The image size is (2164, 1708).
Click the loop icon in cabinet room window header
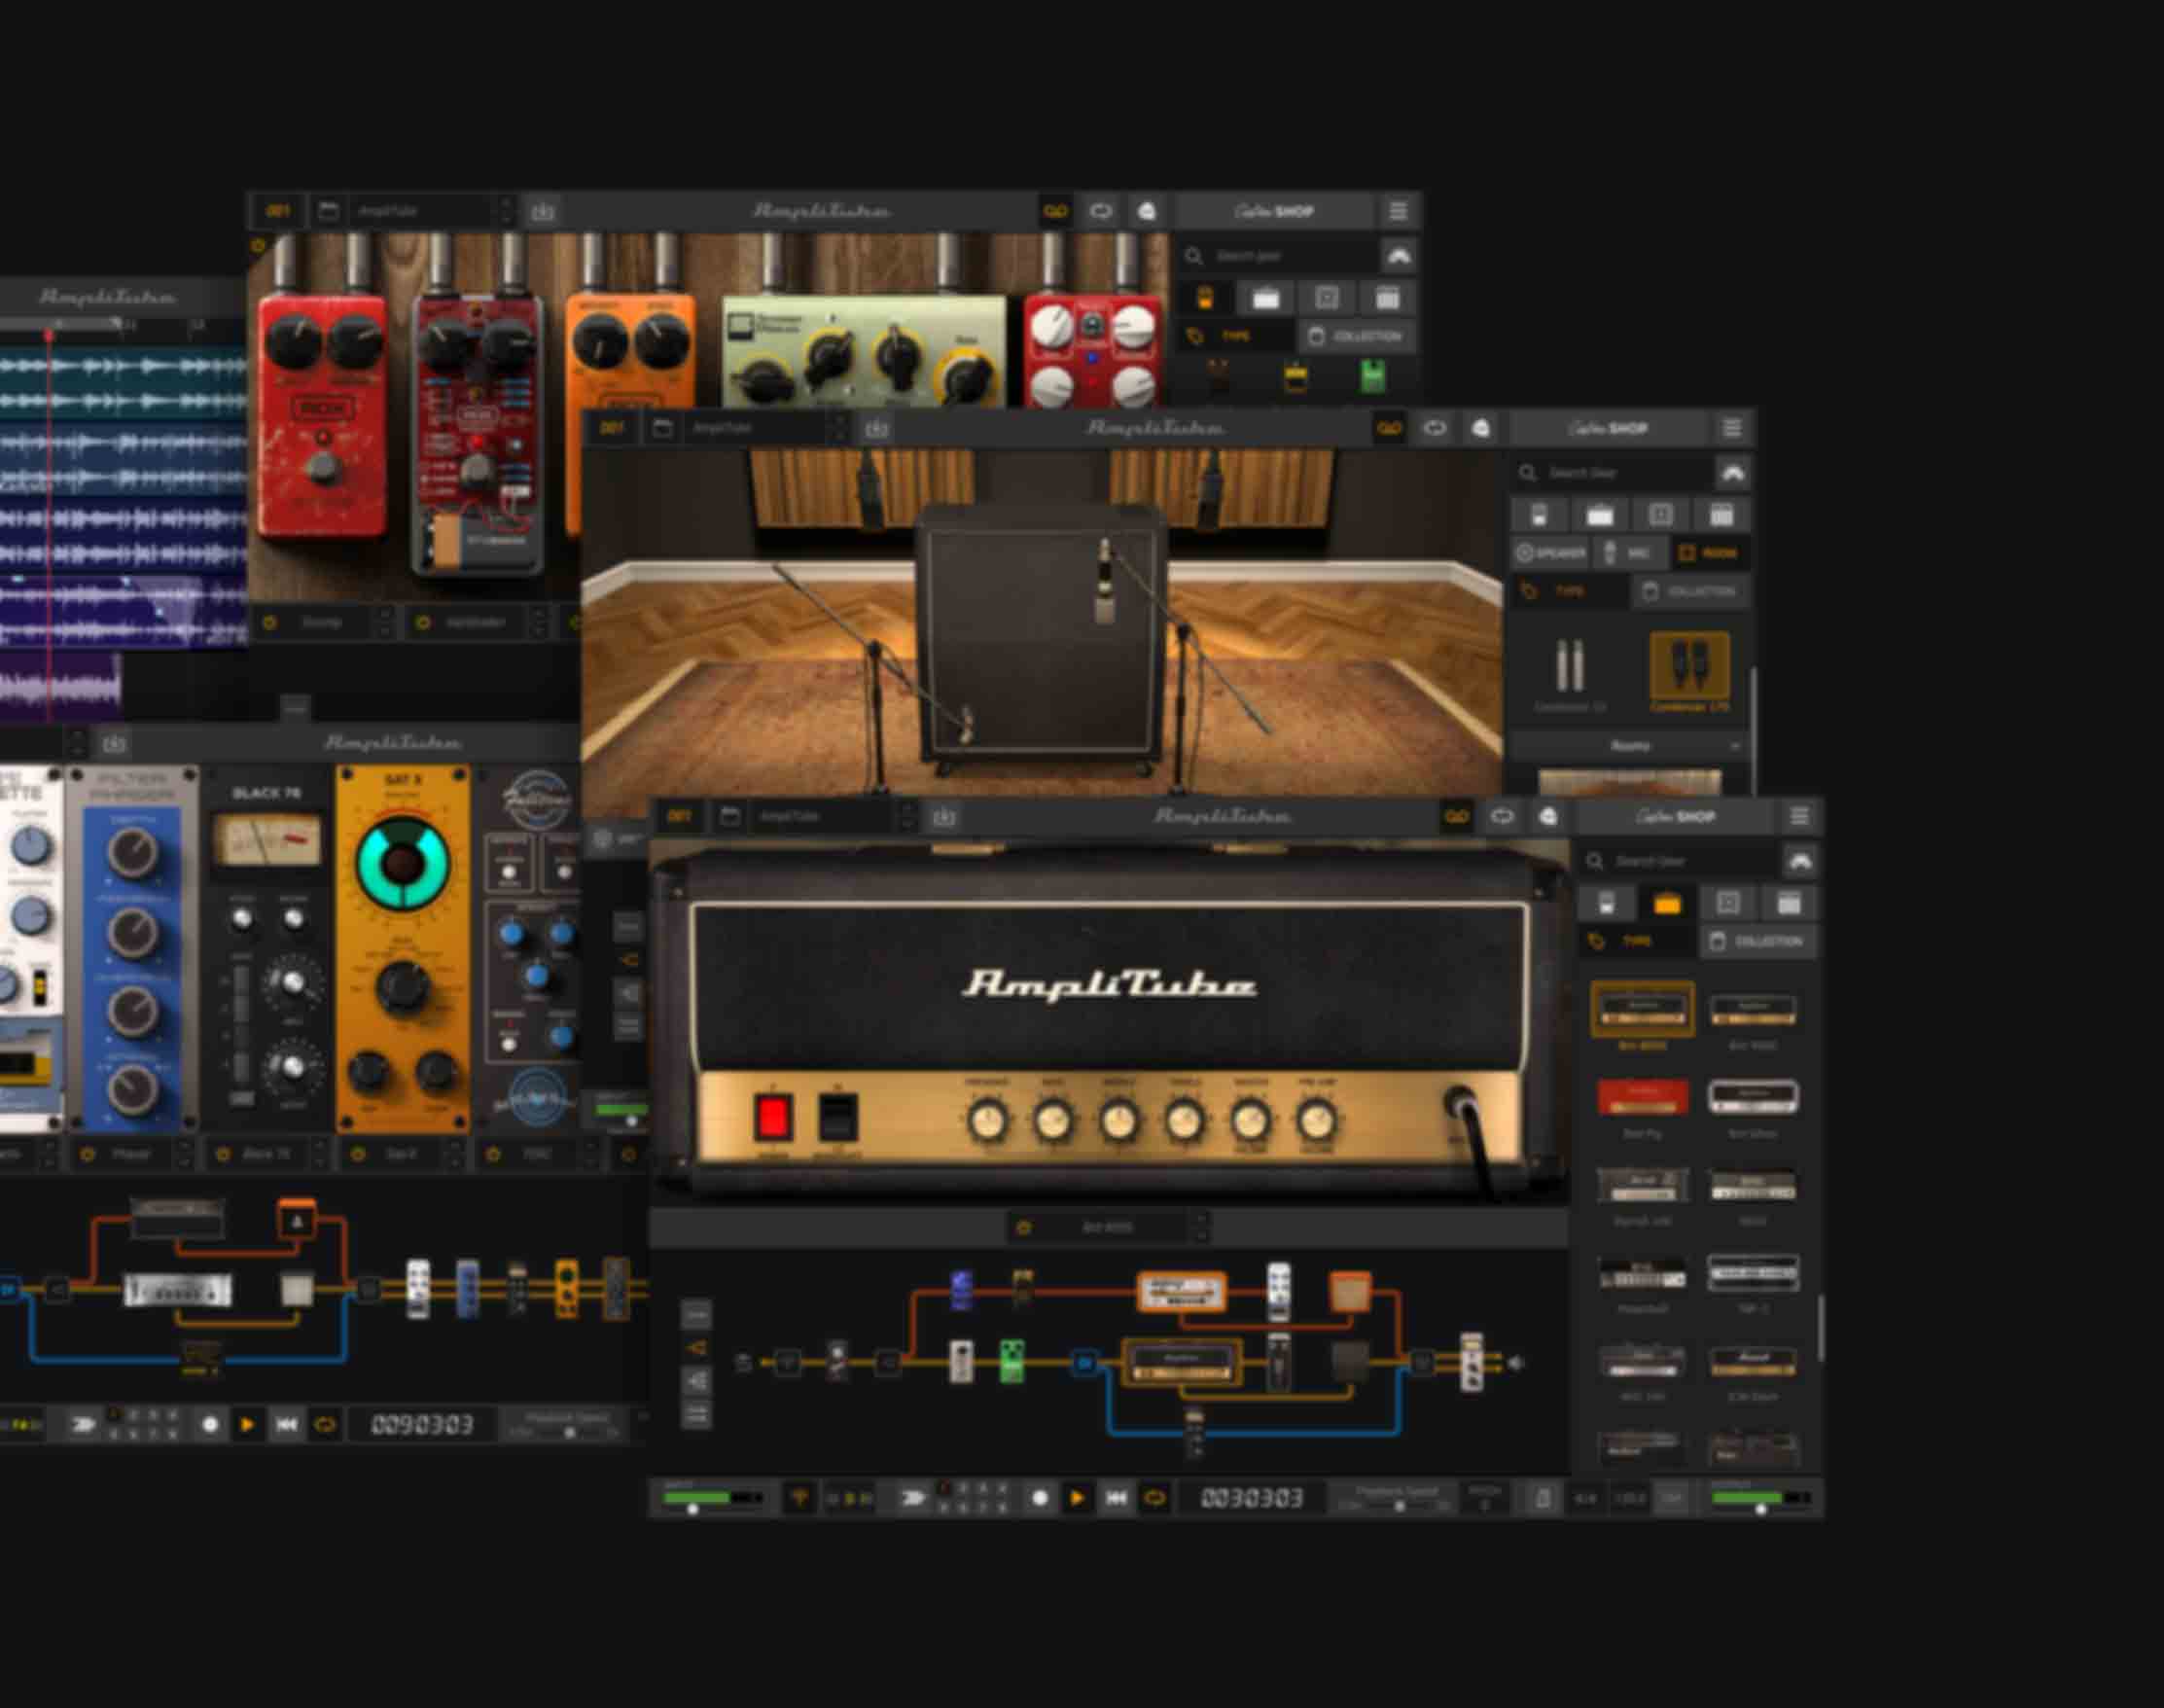click(x=1435, y=428)
